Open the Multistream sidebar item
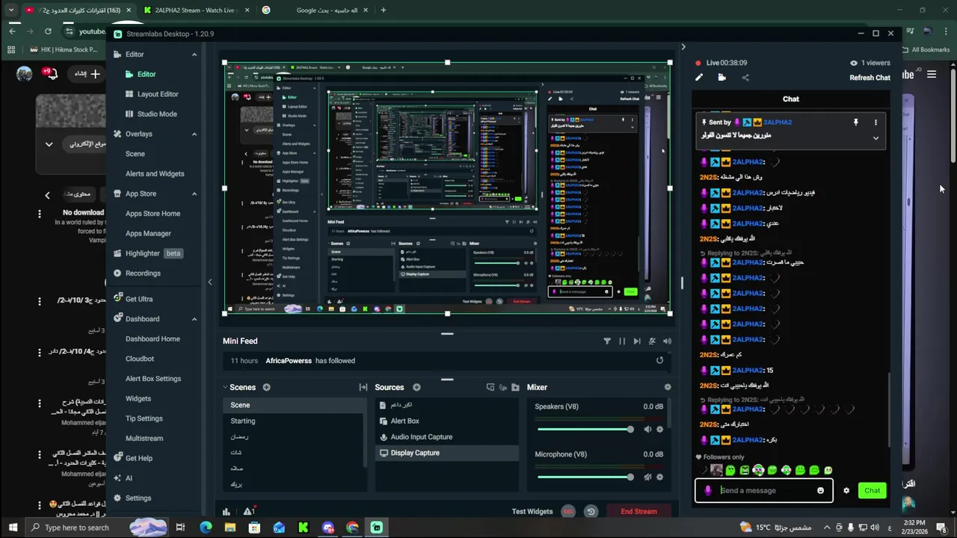Image resolution: width=957 pixels, height=538 pixels. tap(144, 439)
